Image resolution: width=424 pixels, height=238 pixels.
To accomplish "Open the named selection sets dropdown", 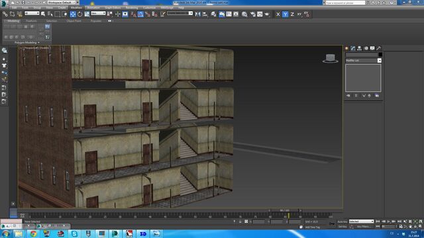I will [180, 13].
